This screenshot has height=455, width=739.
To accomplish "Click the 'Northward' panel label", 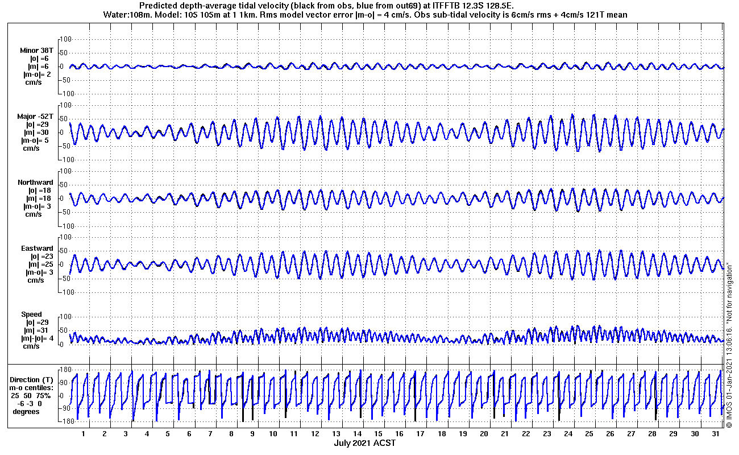I will click(35, 183).
